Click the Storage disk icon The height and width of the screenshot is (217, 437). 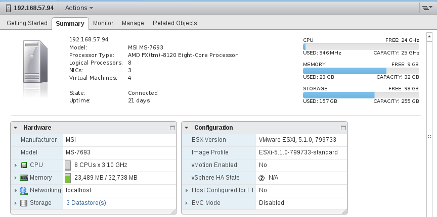[24, 203]
